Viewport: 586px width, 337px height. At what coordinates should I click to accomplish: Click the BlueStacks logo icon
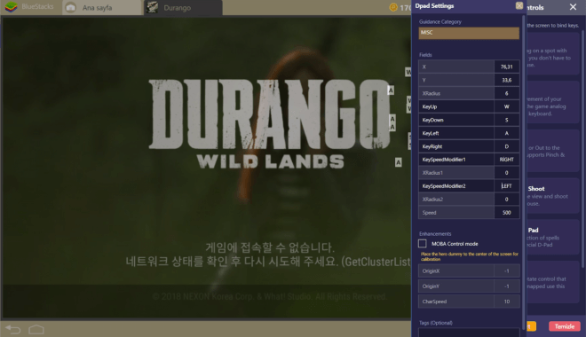[x=11, y=7]
